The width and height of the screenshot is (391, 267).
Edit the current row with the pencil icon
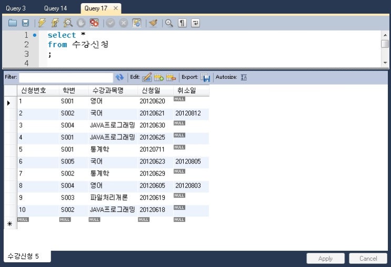(x=147, y=77)
